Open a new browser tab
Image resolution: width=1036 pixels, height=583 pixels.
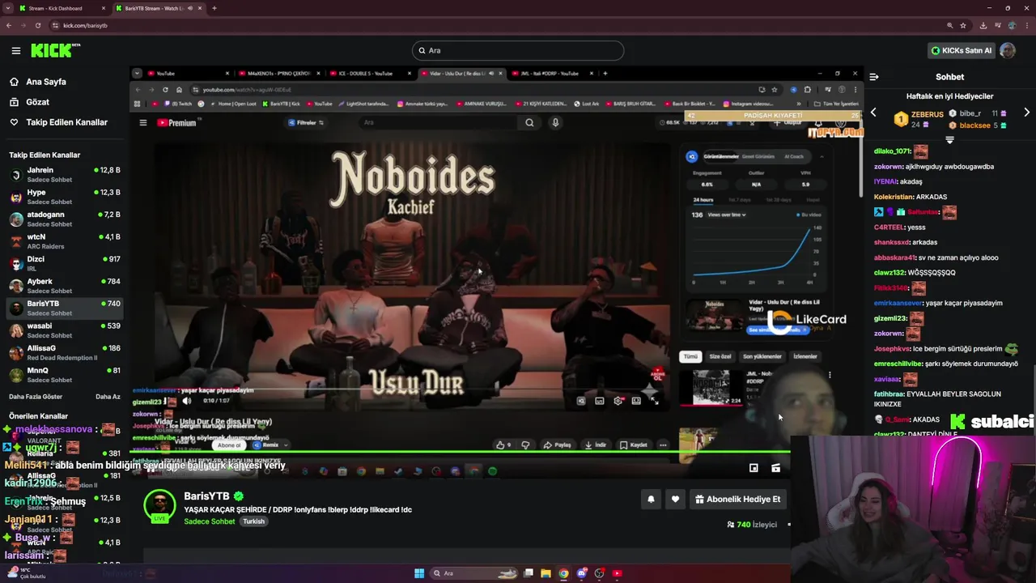point(214,8)
